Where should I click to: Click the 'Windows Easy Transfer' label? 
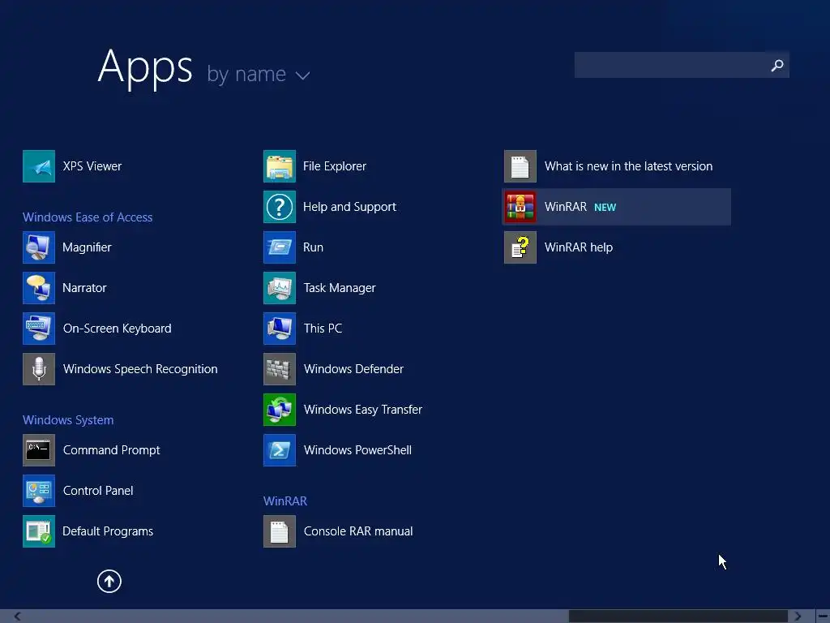point(363,410)
